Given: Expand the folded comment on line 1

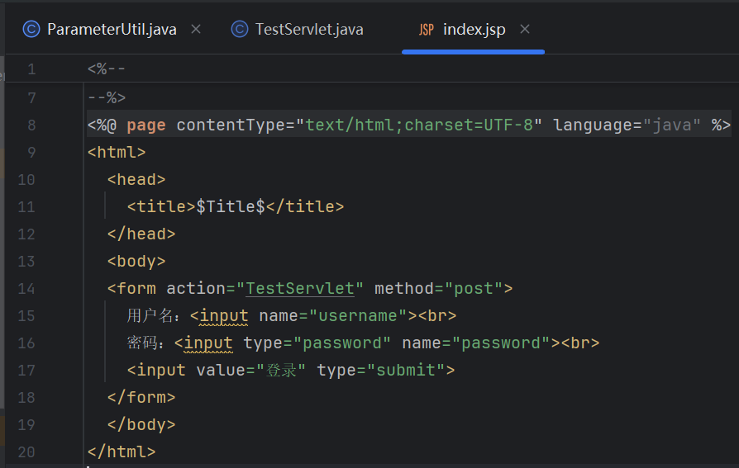Looking at the screenshot, I should 107,69.
